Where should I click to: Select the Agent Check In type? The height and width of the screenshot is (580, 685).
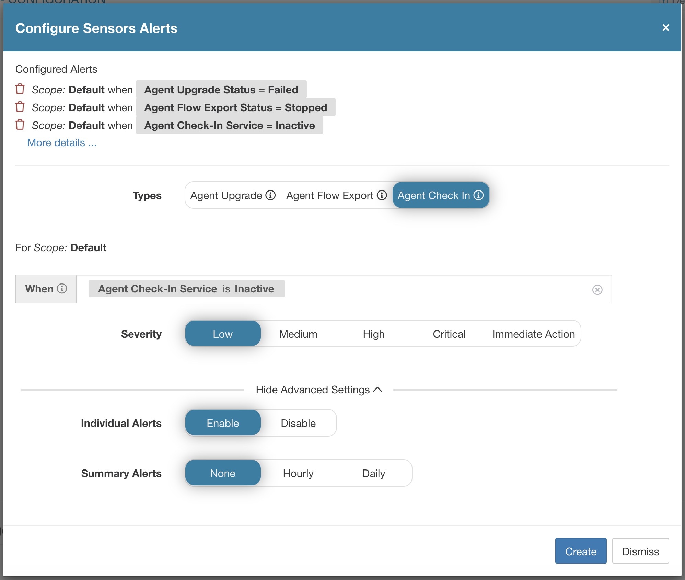click(x=441, y=195)
